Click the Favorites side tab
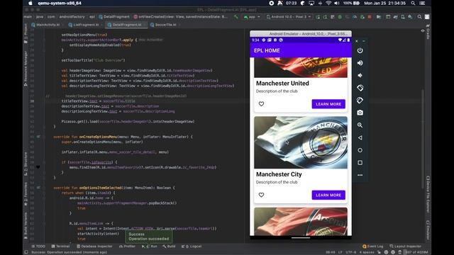This screenshot has height=255, width=454. tap(26, 194)
